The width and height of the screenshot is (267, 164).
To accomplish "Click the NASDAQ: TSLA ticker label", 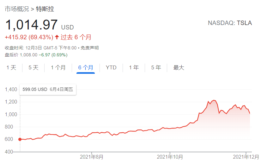I will point(230,23).
